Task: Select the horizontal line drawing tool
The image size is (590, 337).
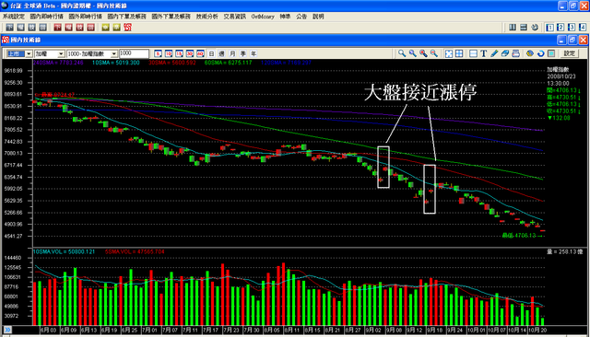Action: point(473,53)
